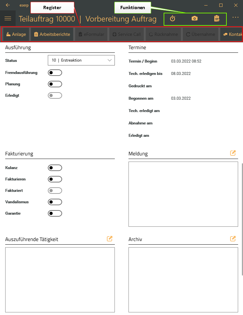Start the stopwatch time tracking function

[172, 19]
